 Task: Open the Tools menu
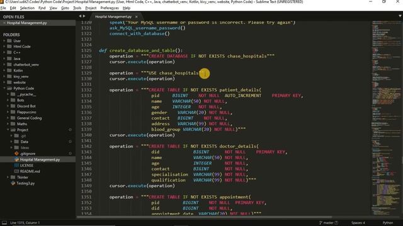[77, 8]
